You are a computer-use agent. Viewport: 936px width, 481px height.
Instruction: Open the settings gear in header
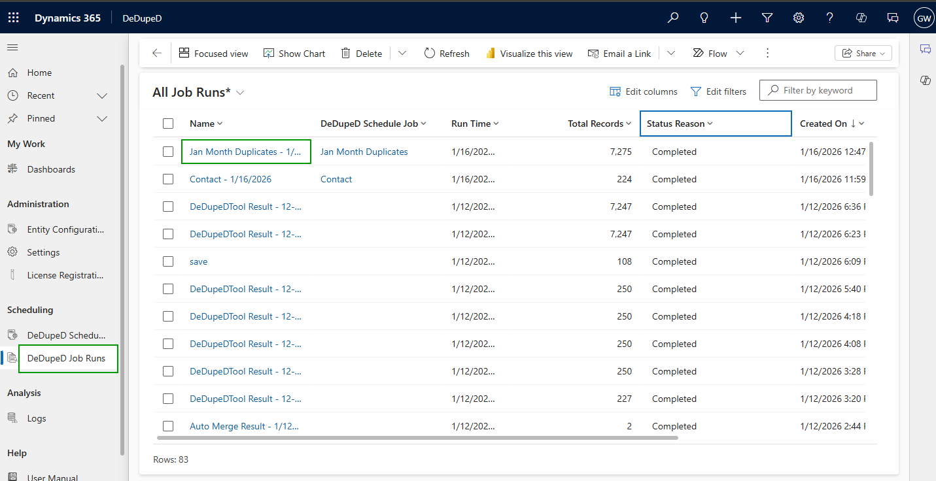(799, 18)
